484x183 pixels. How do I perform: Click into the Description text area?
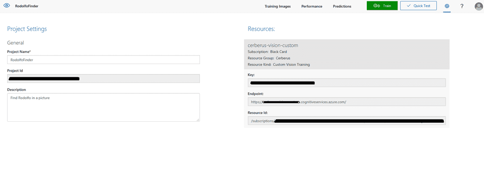point(104,107)
